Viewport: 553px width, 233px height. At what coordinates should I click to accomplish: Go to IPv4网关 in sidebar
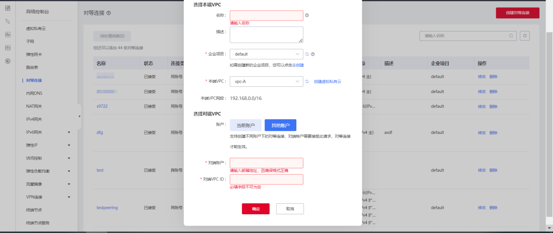34,119
